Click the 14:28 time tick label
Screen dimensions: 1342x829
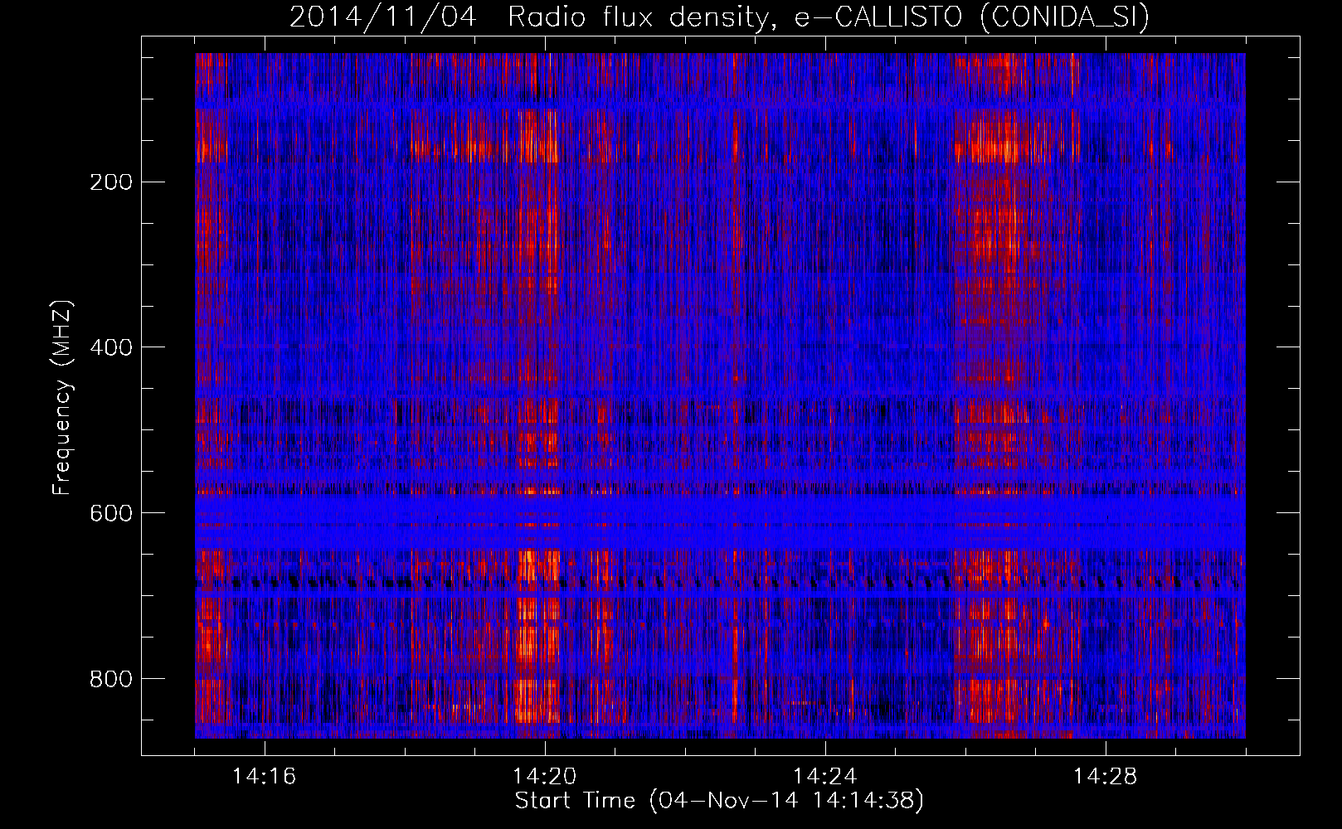click(1106, 777)
